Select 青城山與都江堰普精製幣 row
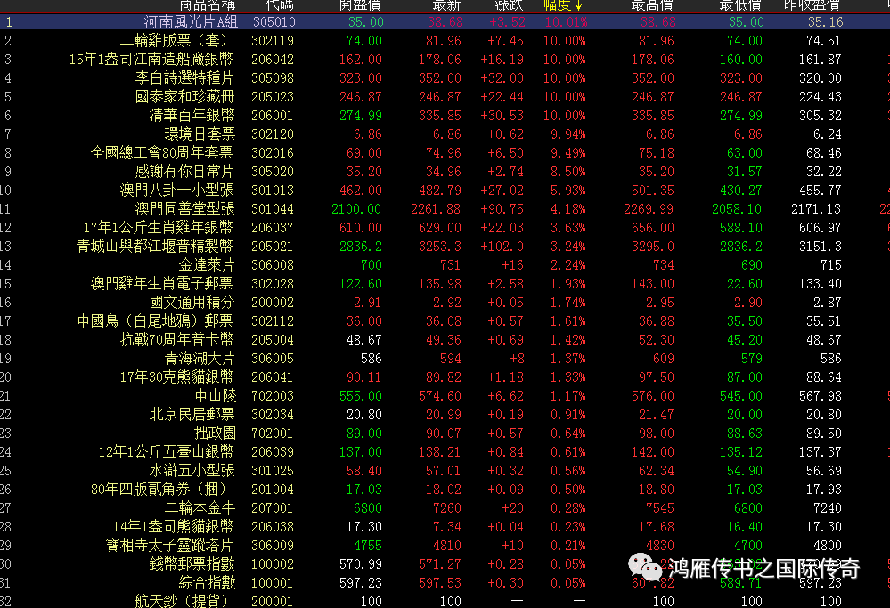Viewport: 890px width, 608px height. (155, 247)
